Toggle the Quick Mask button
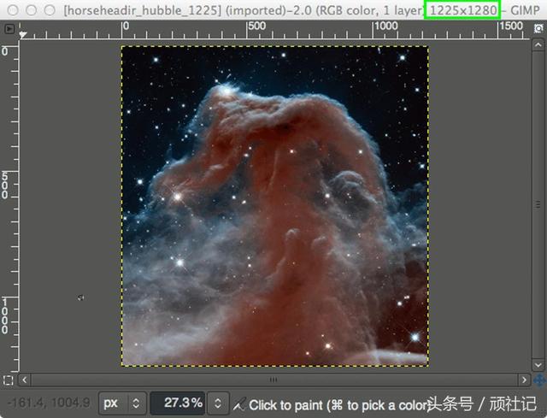This screenshot has height=418, width=547. pos(8,380)
